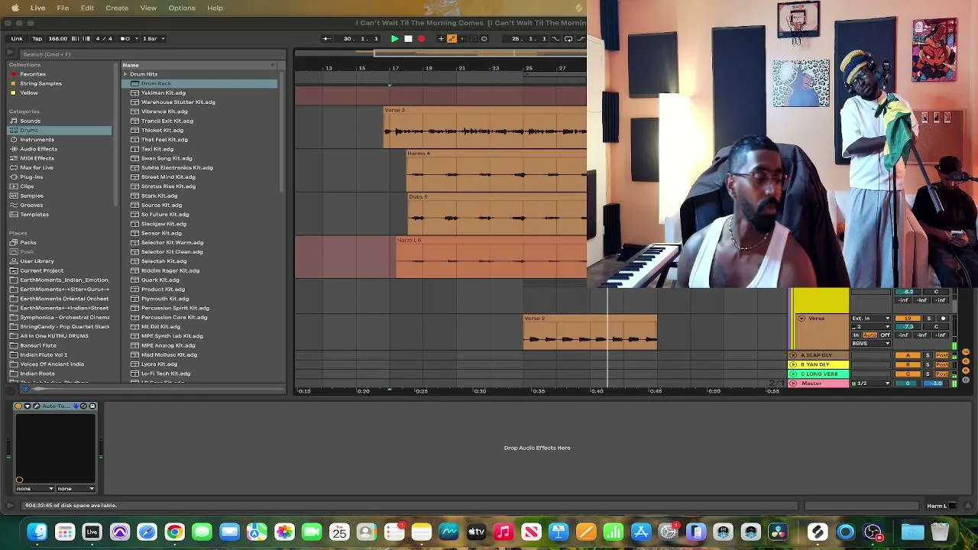Open the File menu
The image size is (978, 550).
[63, 8]
